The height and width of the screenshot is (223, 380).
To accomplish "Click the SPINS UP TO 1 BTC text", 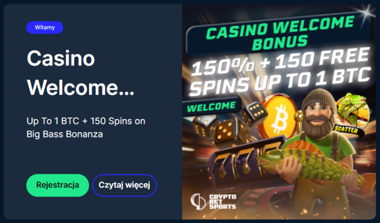I will (280, 82).
